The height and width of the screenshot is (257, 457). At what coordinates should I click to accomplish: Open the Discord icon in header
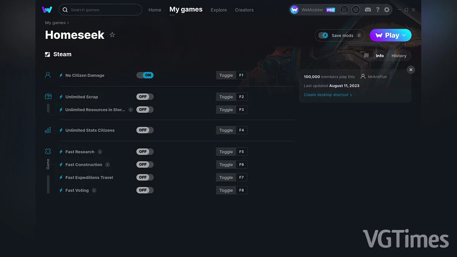[368, 10]
